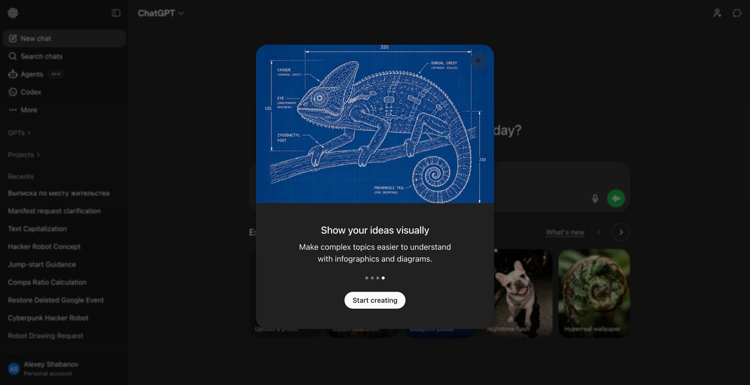Select the fourth active carousel page dot
Image resolution: width=750 pixels, height=385 pixels.
coord(383,278)
